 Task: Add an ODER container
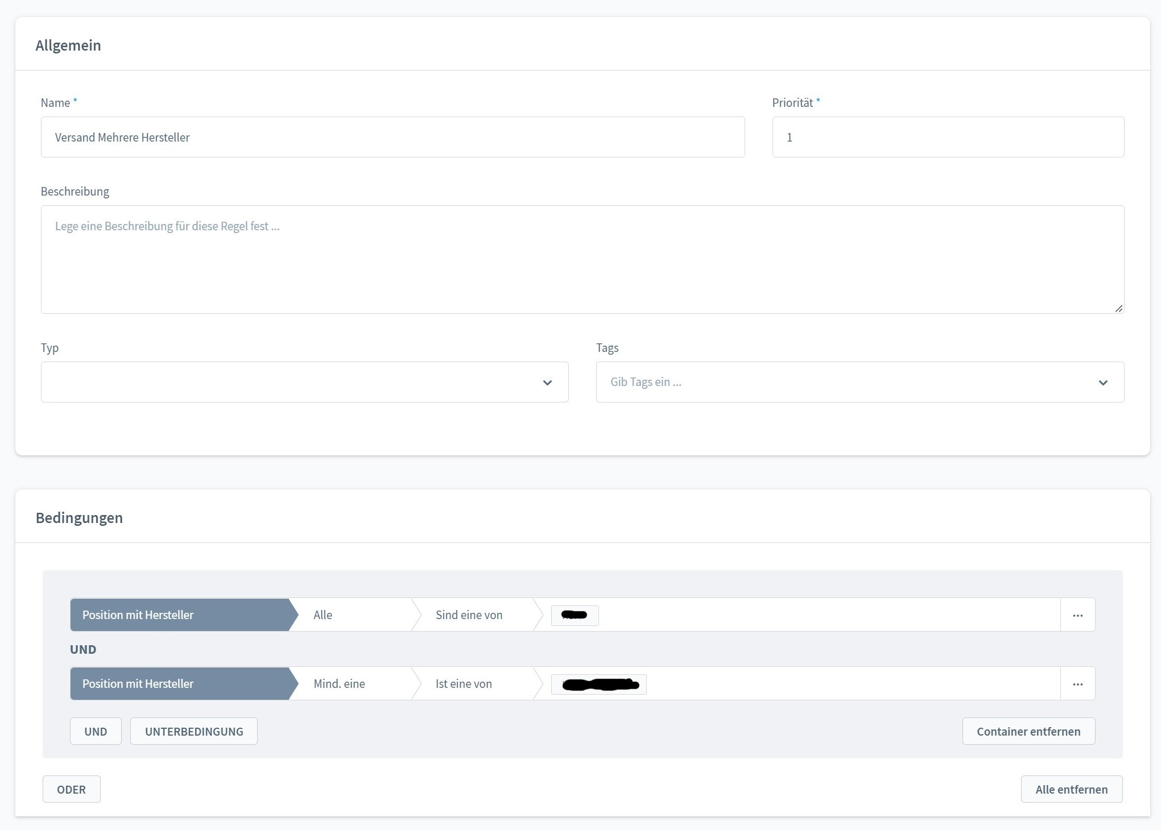(x=72, y=789)
